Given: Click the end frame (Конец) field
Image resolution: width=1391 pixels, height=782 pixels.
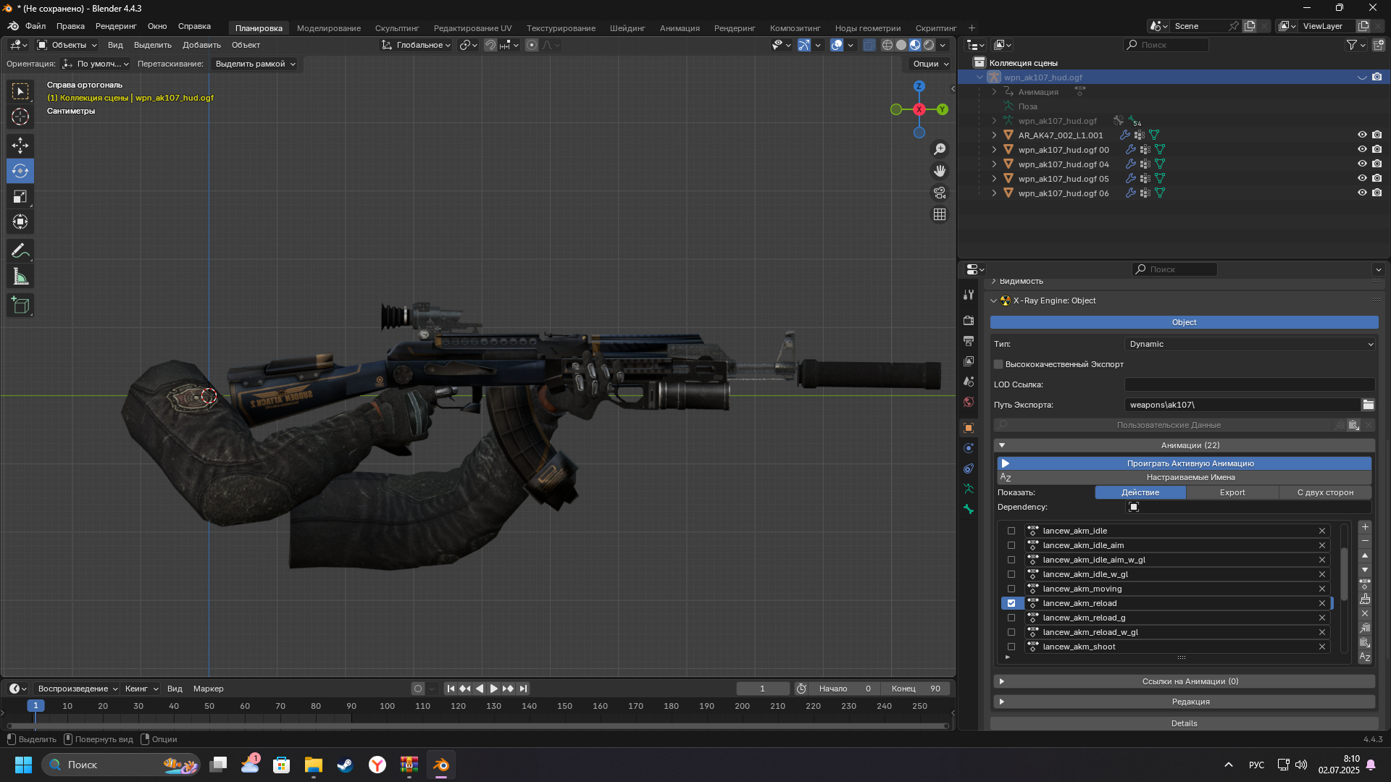Looking at the screenshot, I should (916, 689).
